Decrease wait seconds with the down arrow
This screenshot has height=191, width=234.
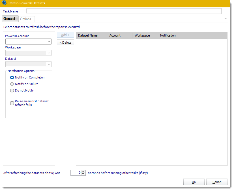pyautogui.click(x=83, y=174)
